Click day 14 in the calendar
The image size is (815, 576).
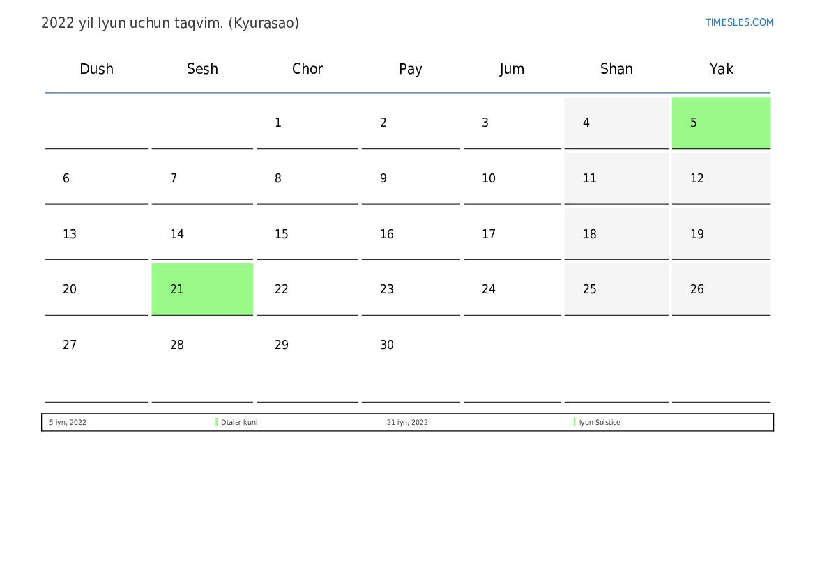(202, 234)
